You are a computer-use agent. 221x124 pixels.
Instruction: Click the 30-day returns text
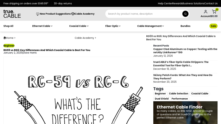[63, 4]
